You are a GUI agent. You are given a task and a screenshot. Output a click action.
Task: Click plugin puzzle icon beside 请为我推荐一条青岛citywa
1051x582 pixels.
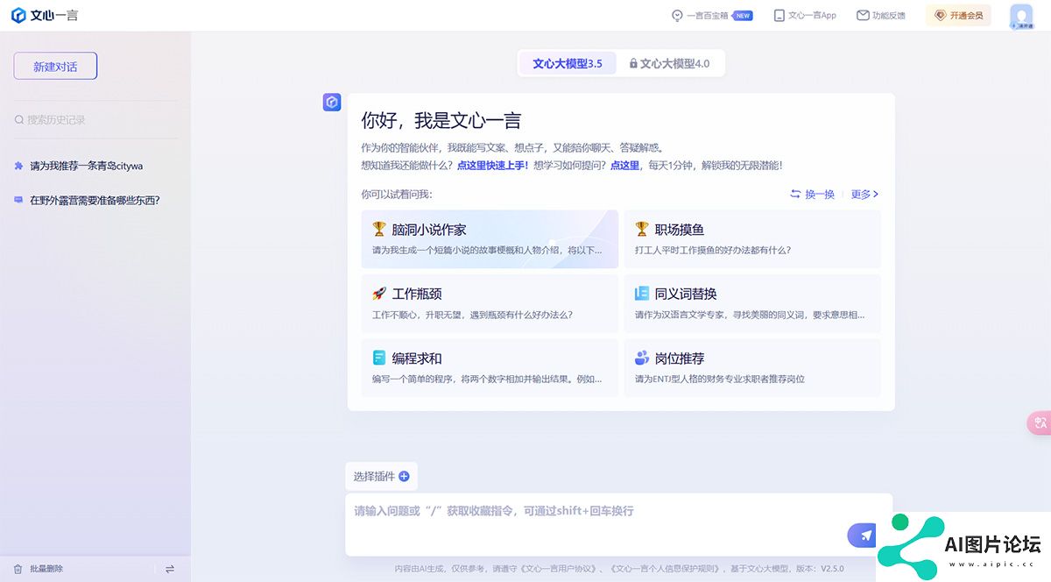(x=18, y=165)
